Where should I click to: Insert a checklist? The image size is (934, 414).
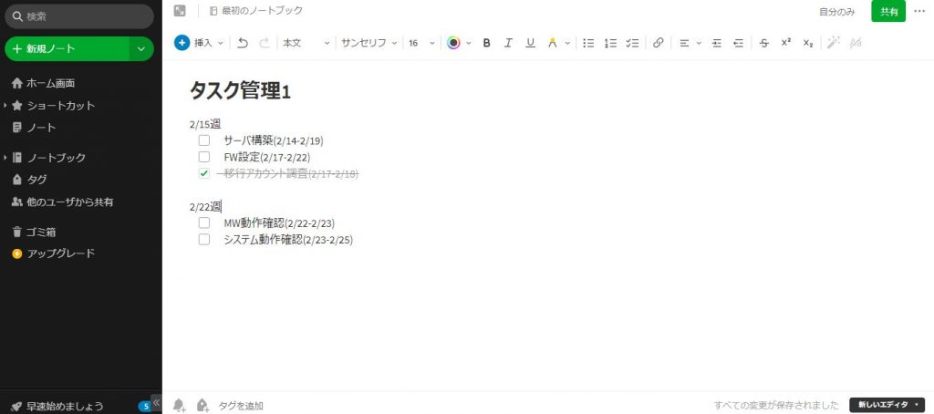tap(633, 43)
